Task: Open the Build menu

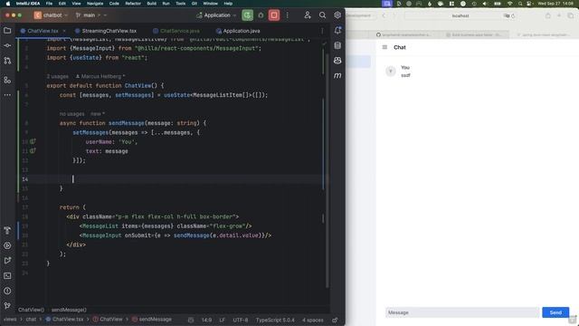Action: click(151, 4)
